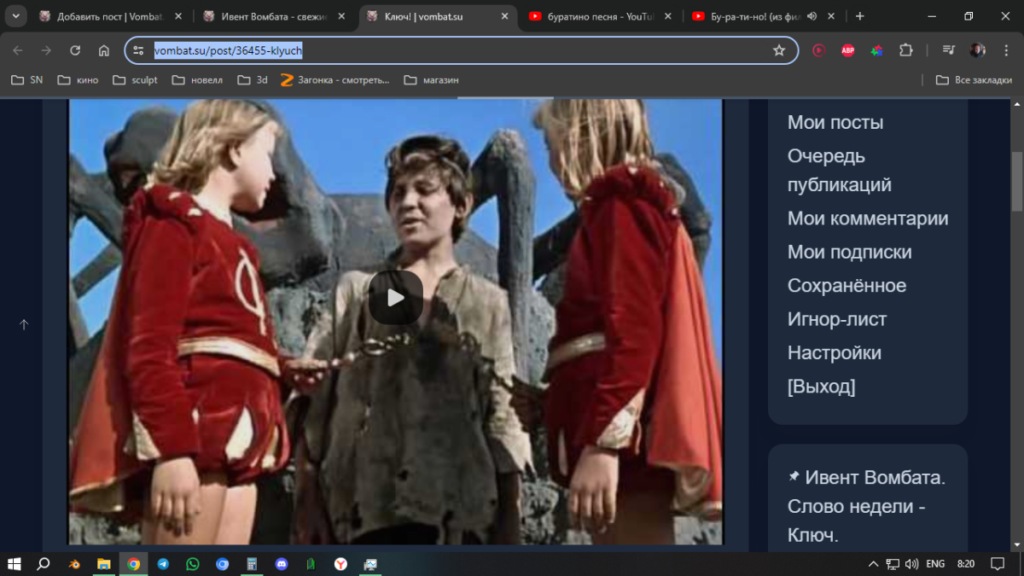Open the '3d' bookmarks folder
Screen dimensions: 1024x576
click(253, 80)
